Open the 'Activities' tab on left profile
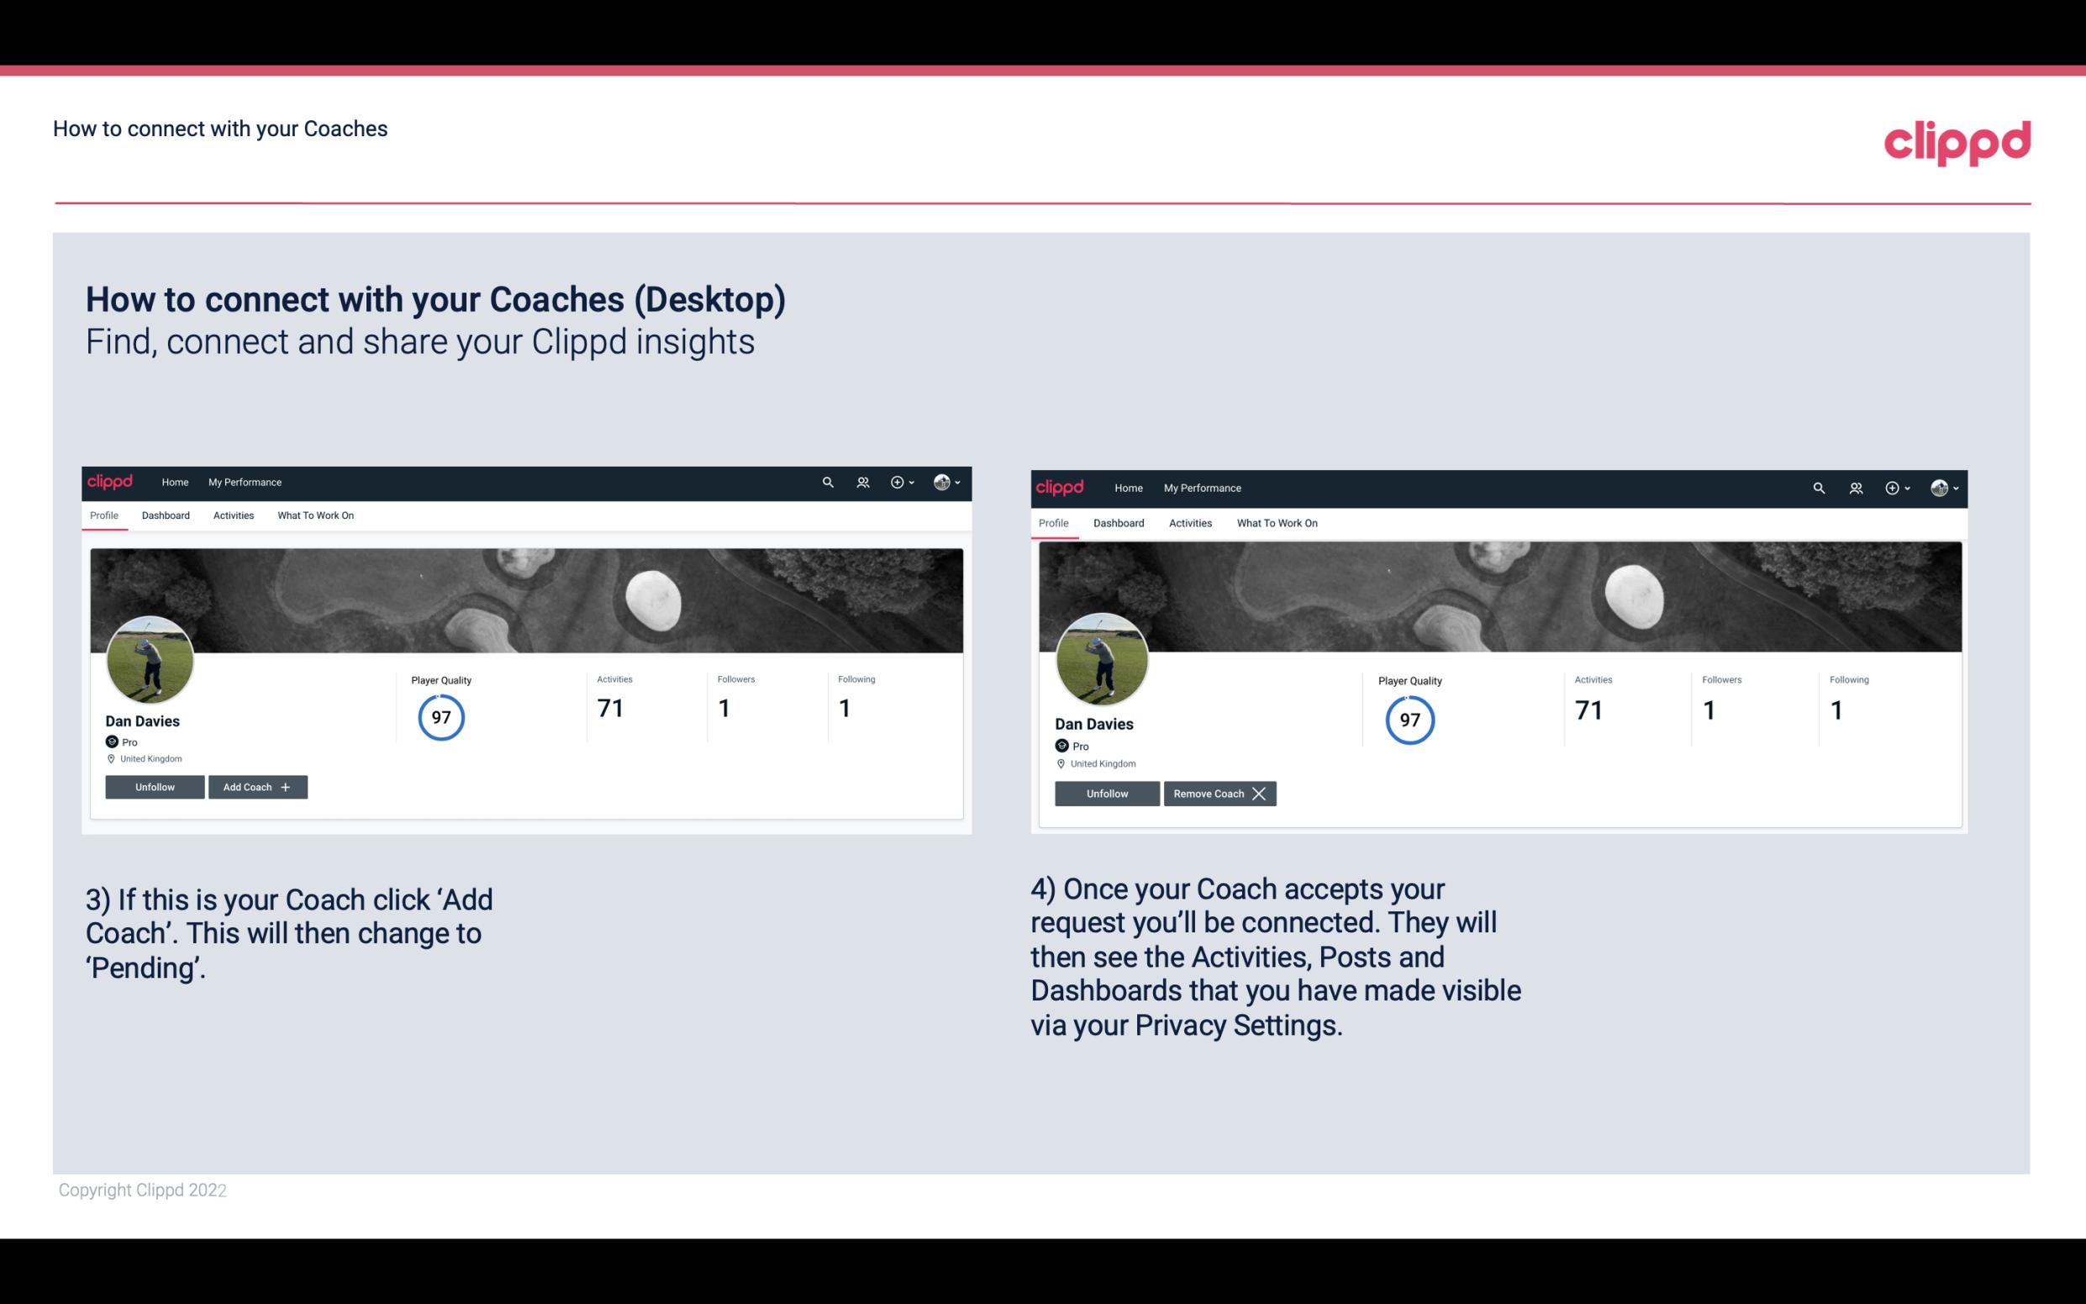The width and height of the screenshot is (2086, 1304). pyautogui.click(x=233, y=515)
